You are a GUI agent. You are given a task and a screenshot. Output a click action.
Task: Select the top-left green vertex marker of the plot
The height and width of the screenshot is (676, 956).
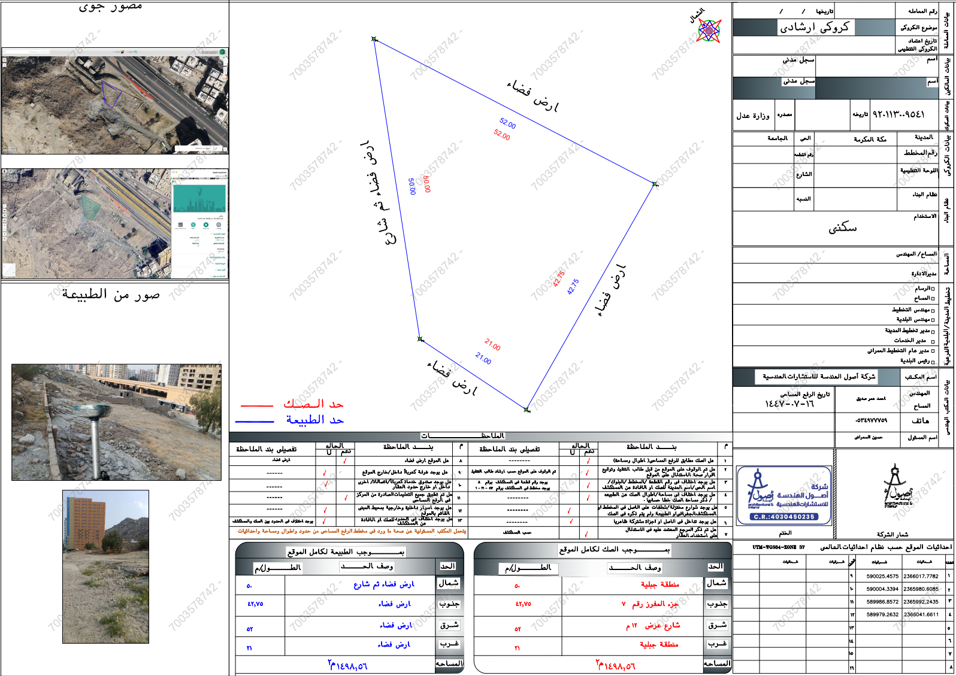tap(374, 39)
